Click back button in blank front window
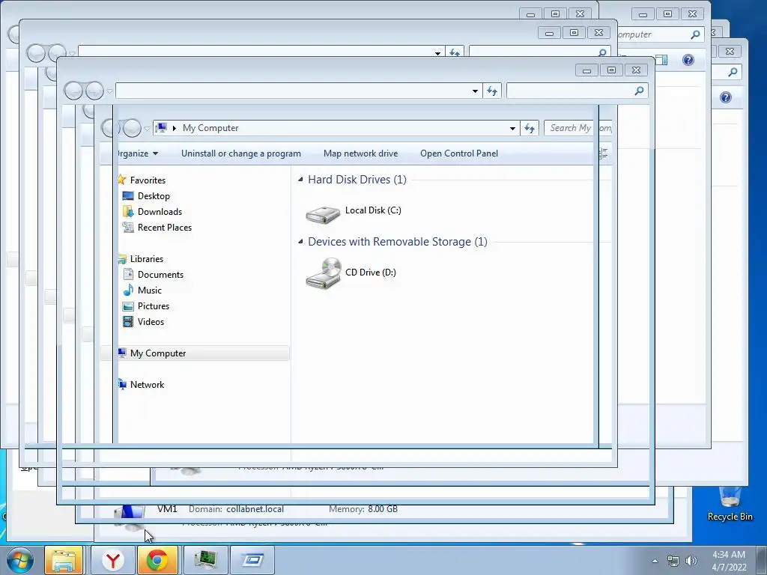Screen dimensions: 767x575 pyautogui.click(x=73, y=91)
